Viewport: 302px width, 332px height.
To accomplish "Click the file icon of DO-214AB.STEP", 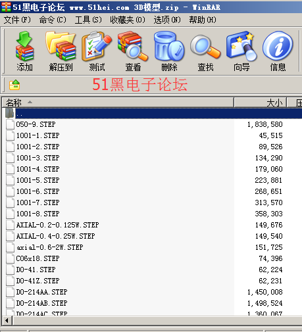I will click(x=10, y=303).
